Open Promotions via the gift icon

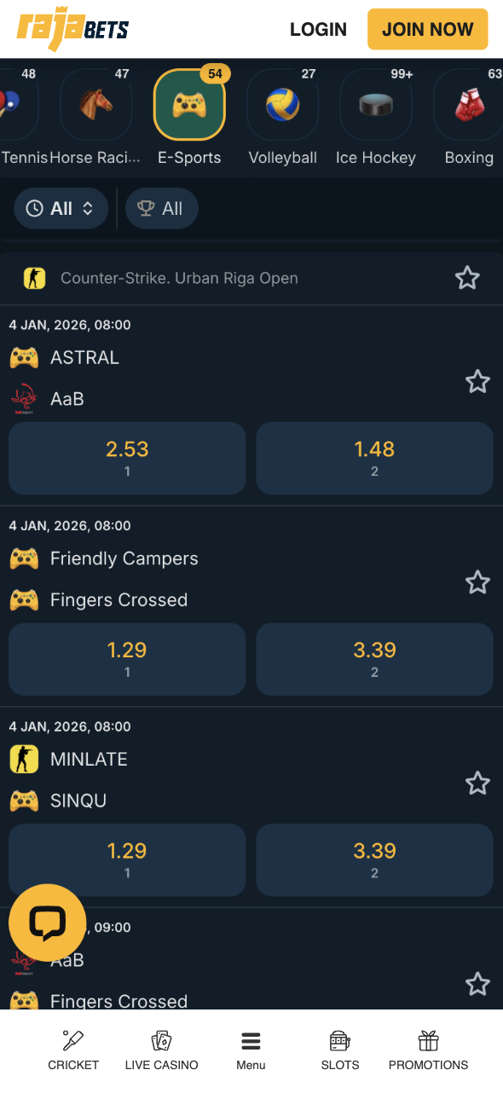[x=428, y=1048]
